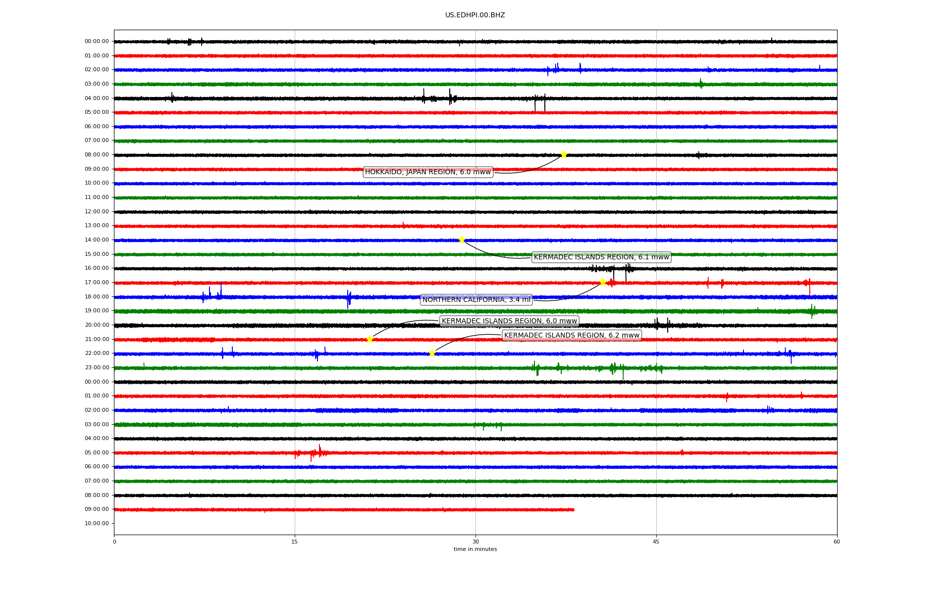Click the 14:00:00 row label
The height and width of the screenshot is (594, 951).
(97, 240)
